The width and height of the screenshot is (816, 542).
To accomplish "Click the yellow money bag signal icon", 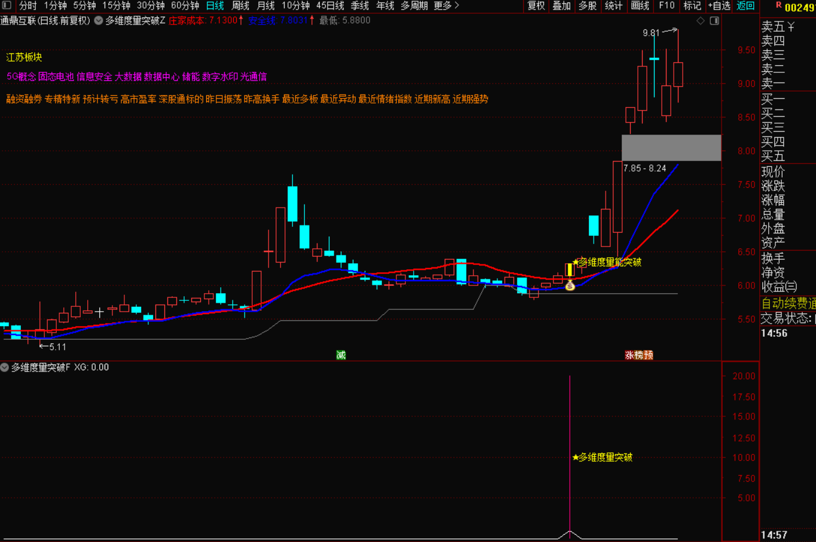I will [x=570, y=286].
